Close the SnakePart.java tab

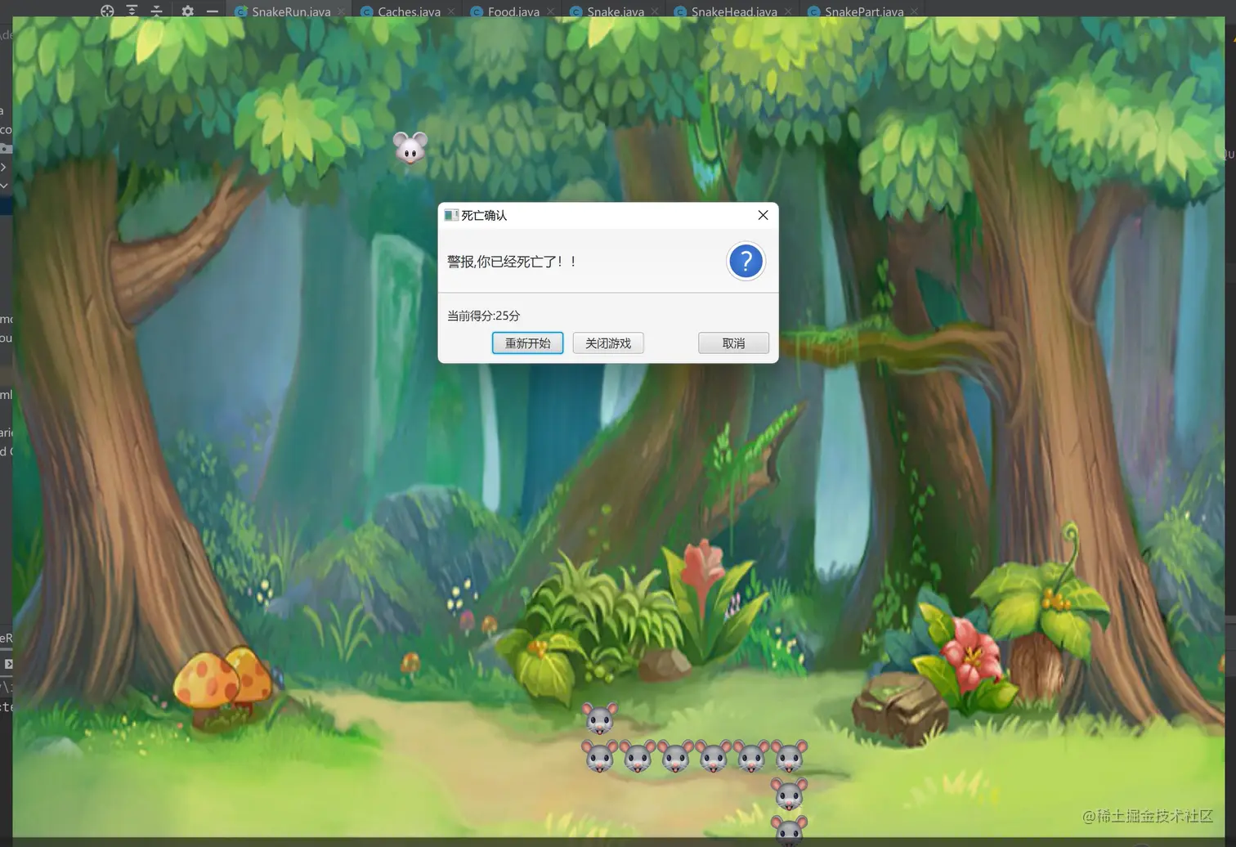(914, 11)
